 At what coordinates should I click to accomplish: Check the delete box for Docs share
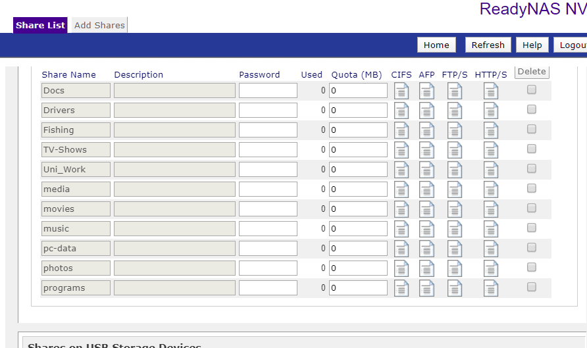click(532, 89)
